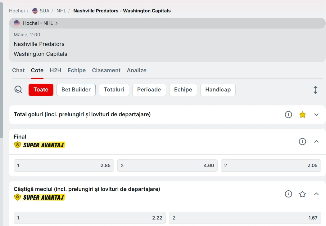Collapse the Final market section

pos(316,142)
